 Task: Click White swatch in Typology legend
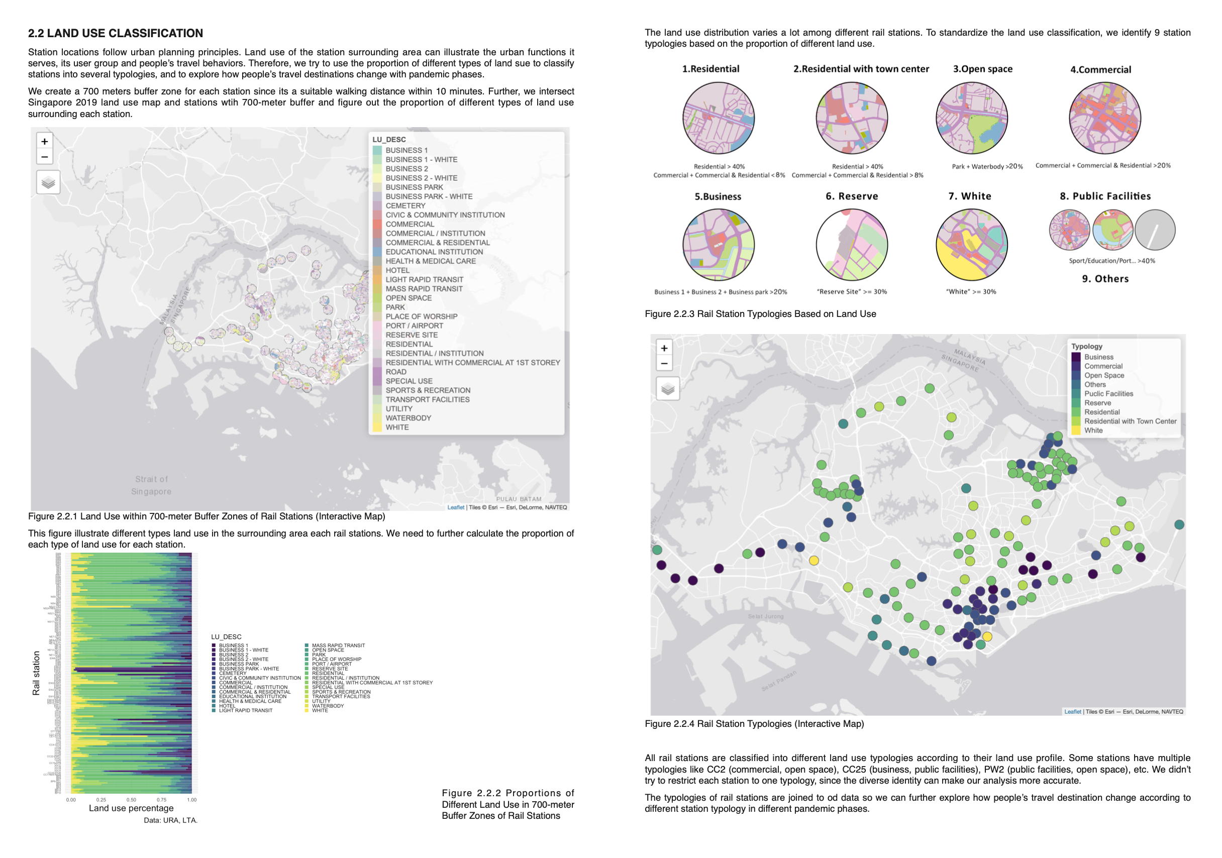coord(1076,431)
